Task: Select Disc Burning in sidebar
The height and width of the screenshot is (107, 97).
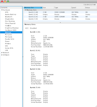Action: 10,21
